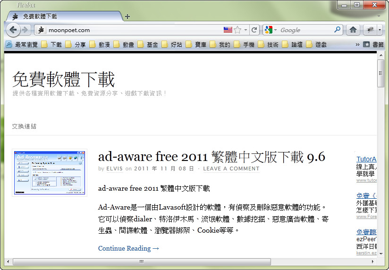Show more bookmarks with the chevron

[357, 44]
